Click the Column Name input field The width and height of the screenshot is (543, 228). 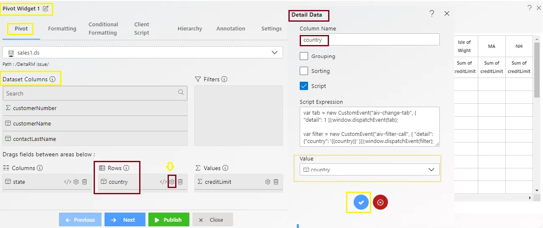pos(370,40)
